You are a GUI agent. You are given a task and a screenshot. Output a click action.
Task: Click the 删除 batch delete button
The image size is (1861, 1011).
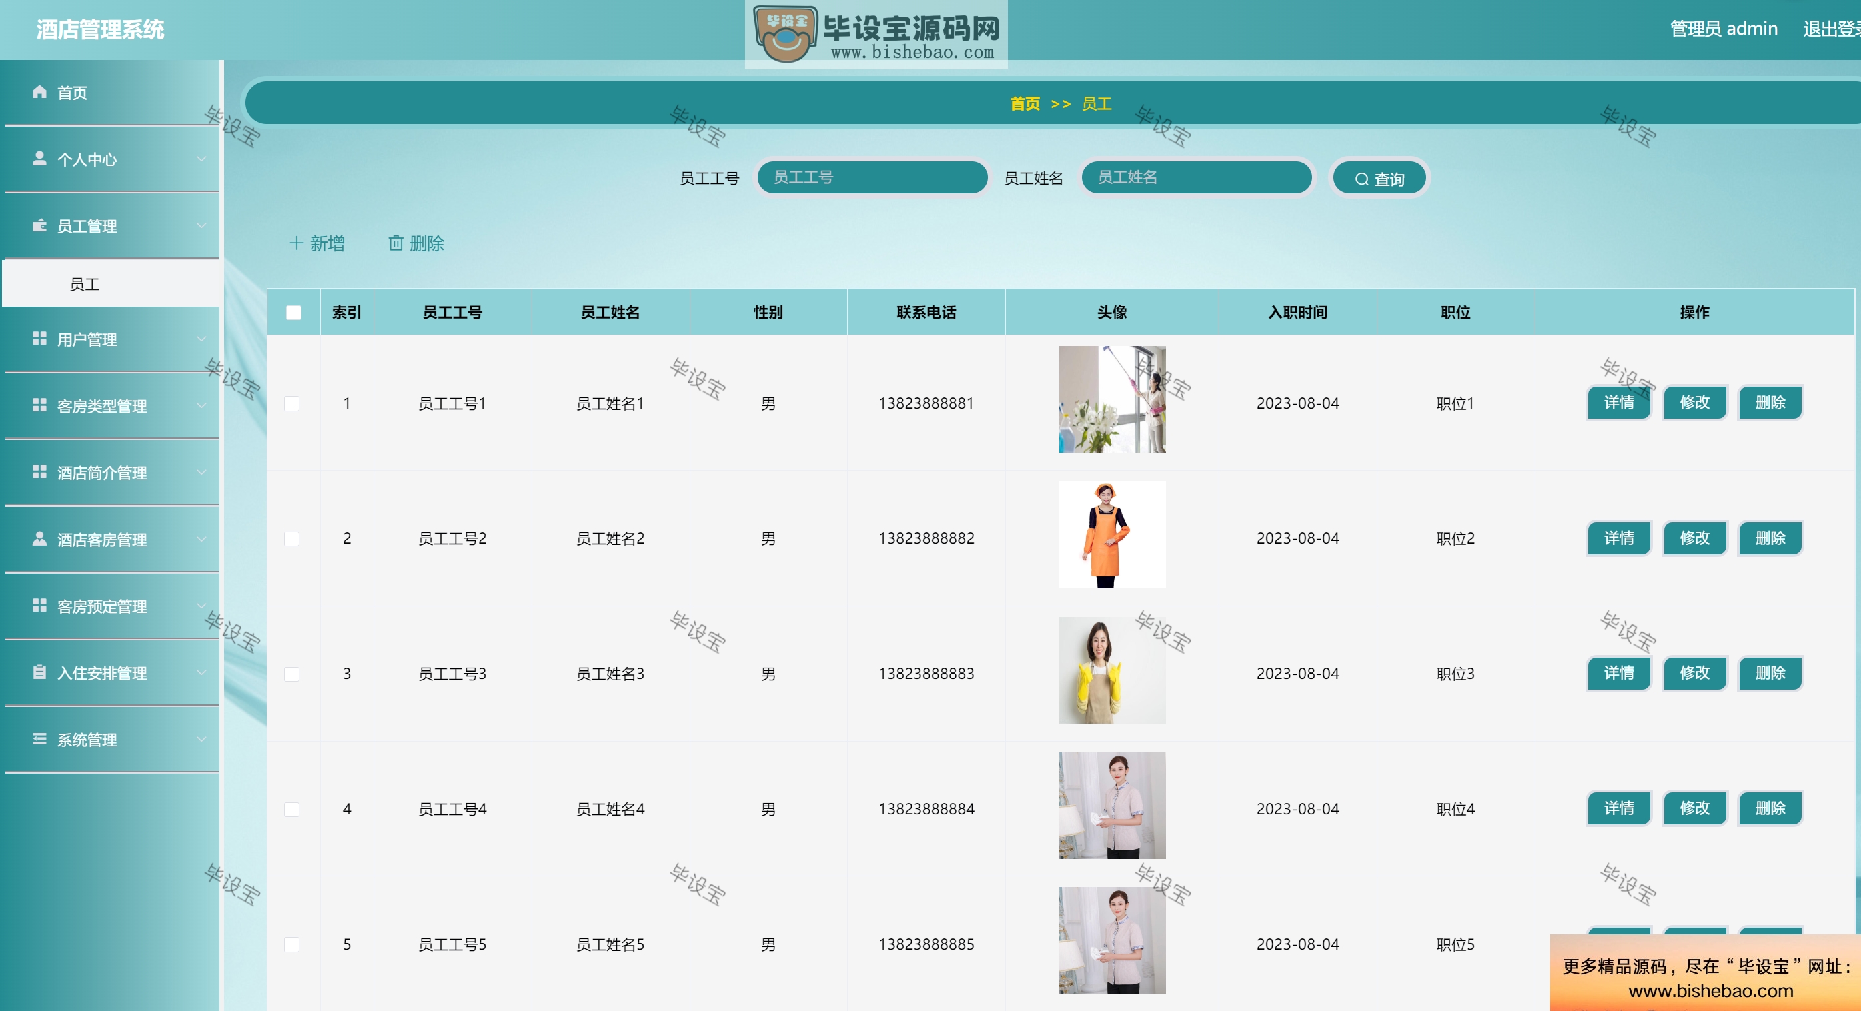416,243
